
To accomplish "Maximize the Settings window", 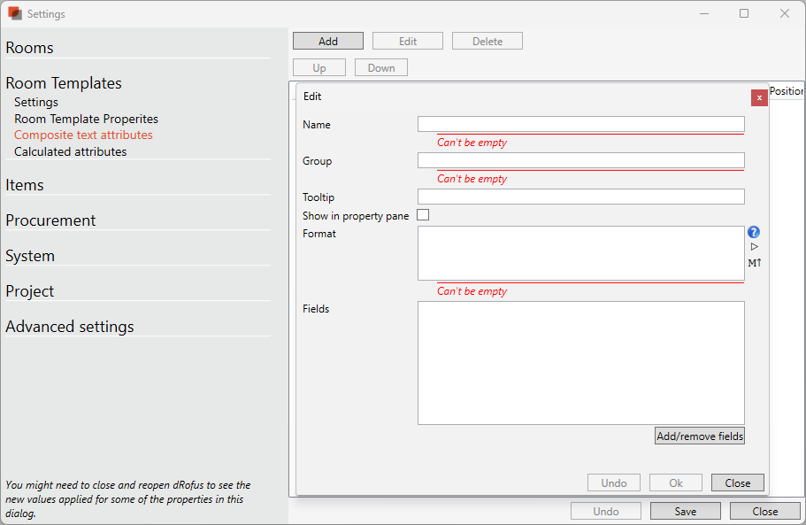I will (744, 13).
